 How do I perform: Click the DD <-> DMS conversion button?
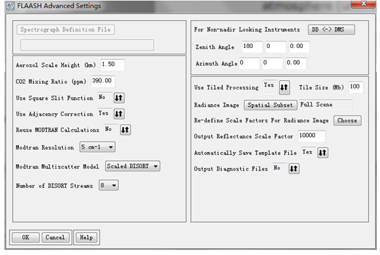click(331, 30)
